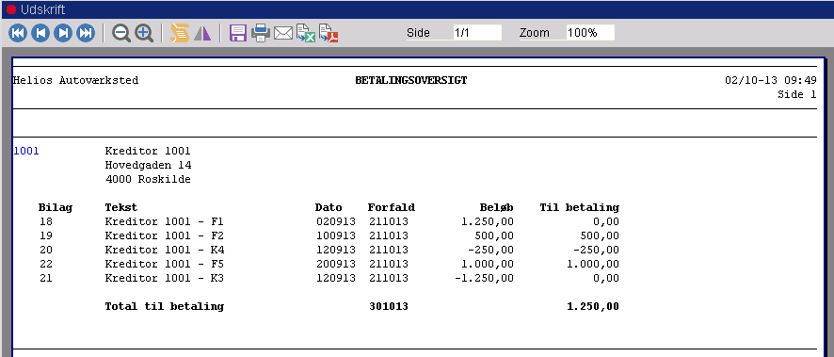Select row Kreditor 1001 - F2
The width and height of the screenshot is (834, 357).
329,235
